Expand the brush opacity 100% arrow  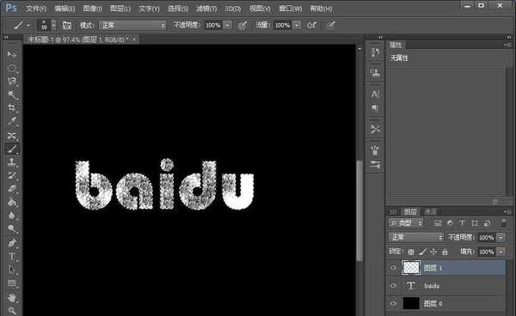tap(228, 25)
